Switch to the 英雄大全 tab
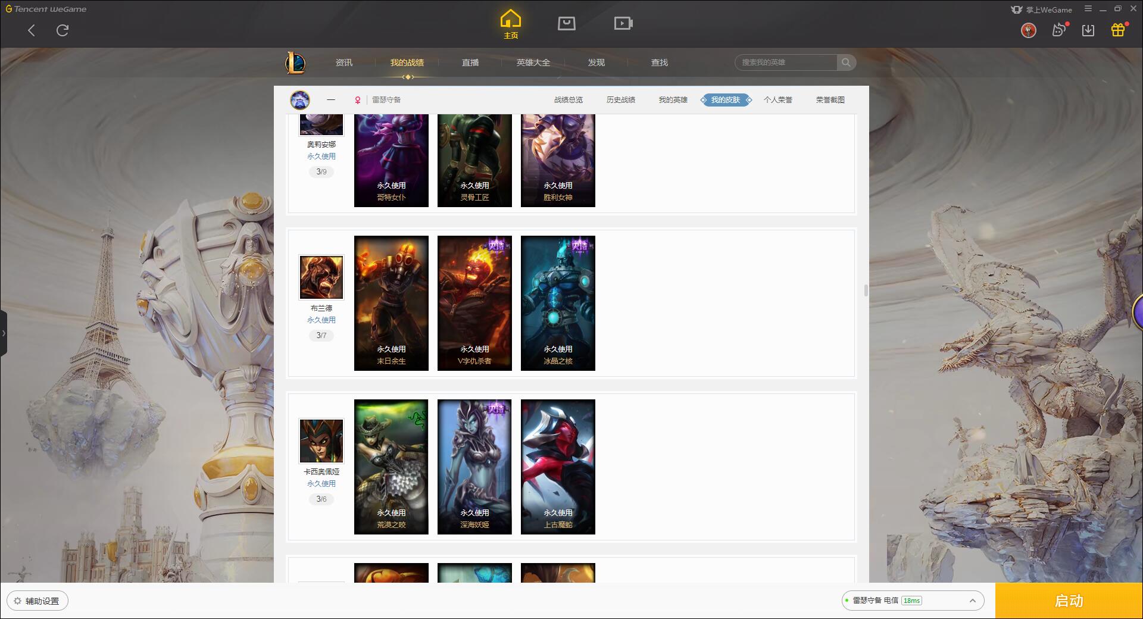This screenshot has width=1143, height=619. tap(533, 62)
